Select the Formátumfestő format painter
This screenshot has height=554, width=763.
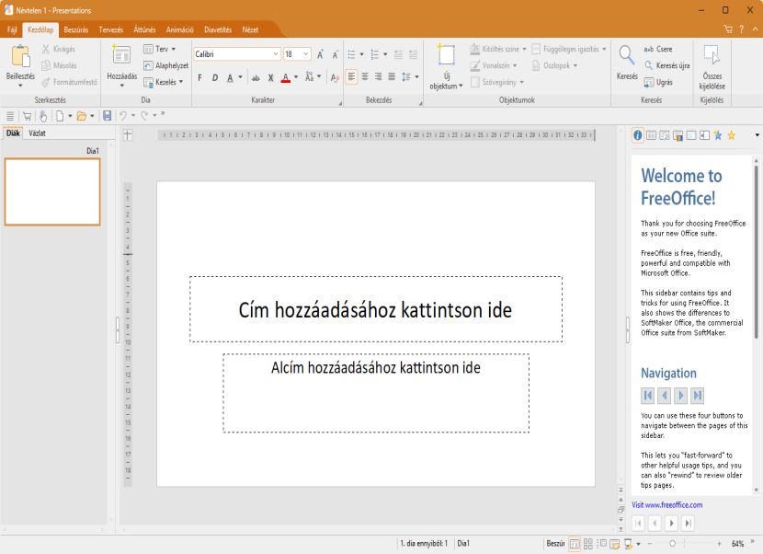69,82
